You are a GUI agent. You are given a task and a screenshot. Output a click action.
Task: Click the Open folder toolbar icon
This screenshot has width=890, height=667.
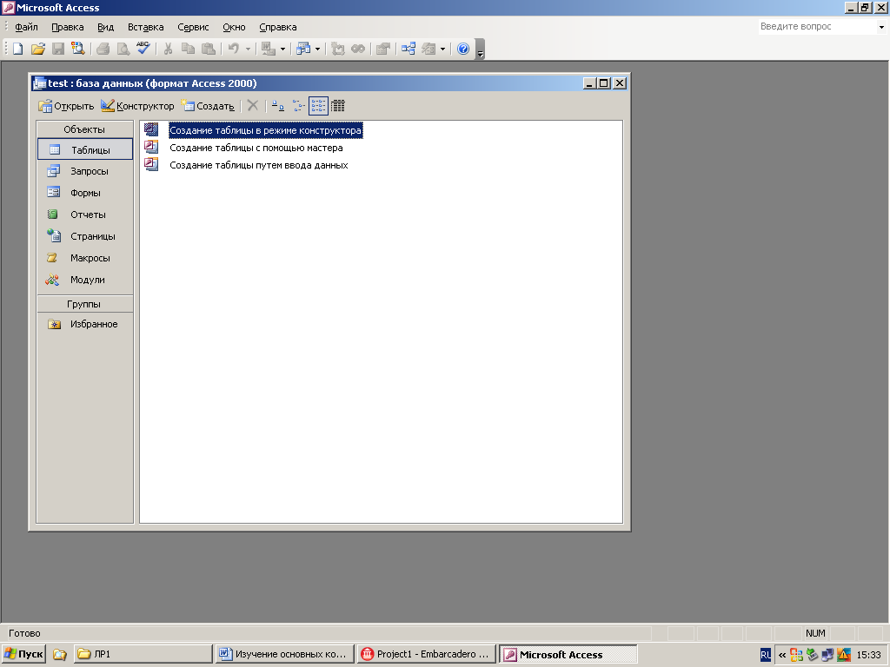tap(38, 49)
